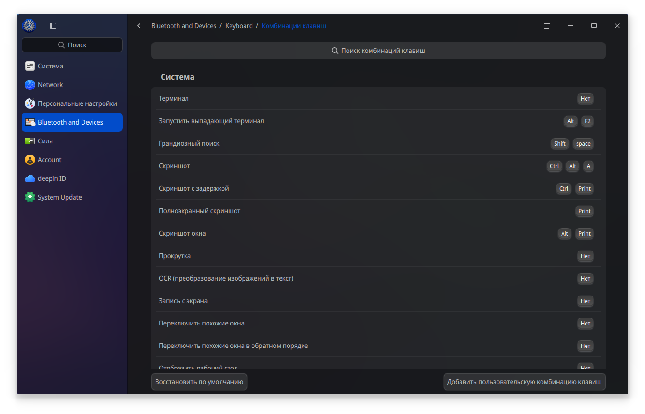Click the Система section heading
The height and width of the screenshot is (414, 645).
tap(178, 77)
